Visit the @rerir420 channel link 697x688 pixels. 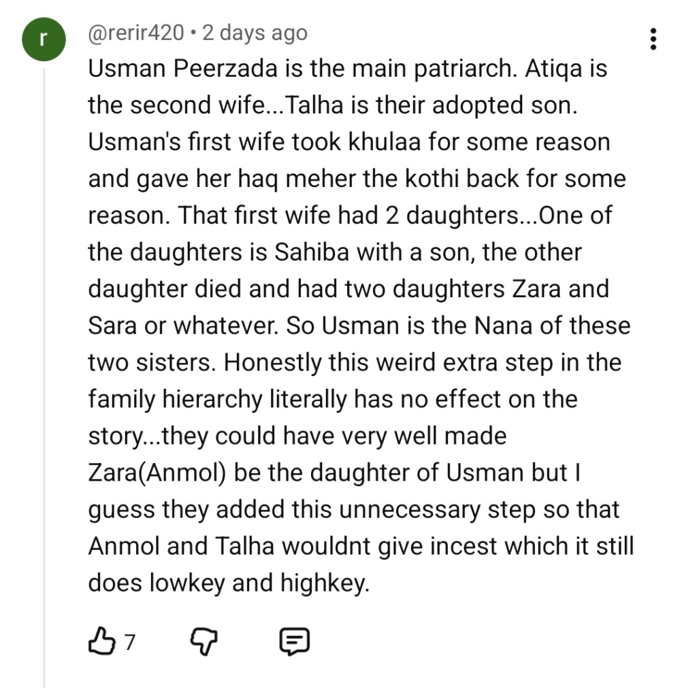pos(136,33)
